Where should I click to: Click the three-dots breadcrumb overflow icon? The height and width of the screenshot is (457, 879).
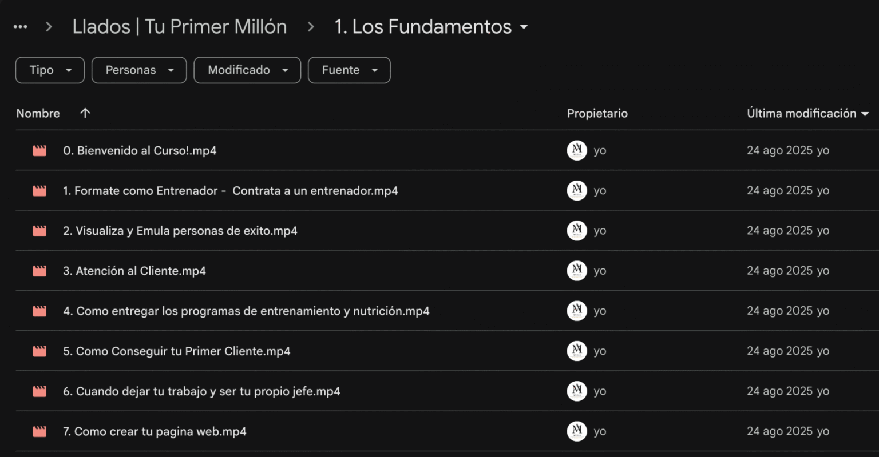tap(20, 27)
